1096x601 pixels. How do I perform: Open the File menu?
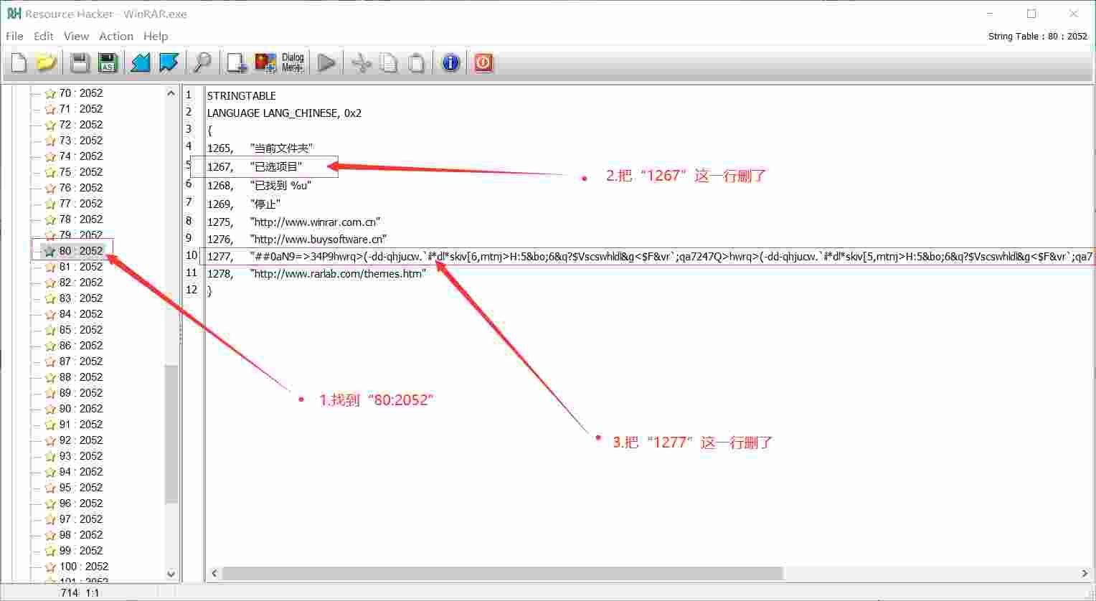[14, 36]
